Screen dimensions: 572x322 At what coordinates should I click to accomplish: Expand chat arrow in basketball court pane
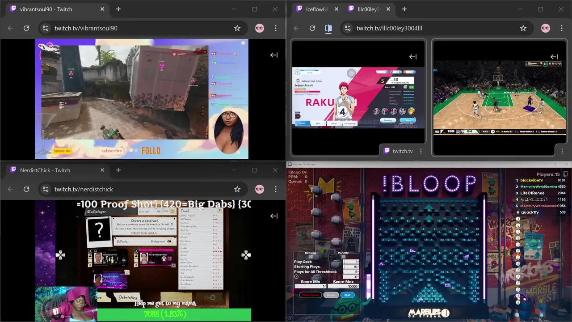[554, 57]
